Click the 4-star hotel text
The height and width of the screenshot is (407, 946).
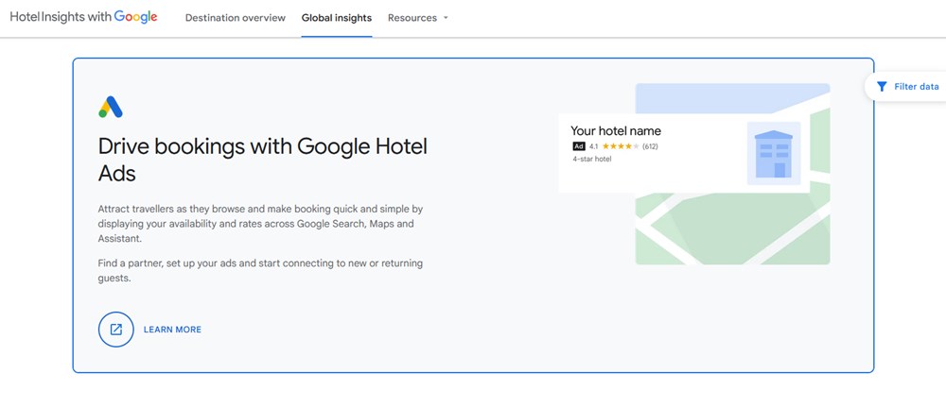pos(592,160)
